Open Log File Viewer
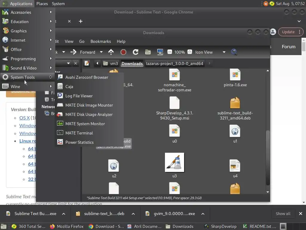Screen dimensions: 306x230 [89, 96]
